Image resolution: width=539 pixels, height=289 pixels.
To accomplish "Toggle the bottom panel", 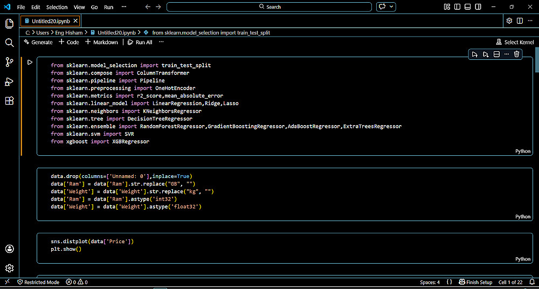I will coord(467,7).
